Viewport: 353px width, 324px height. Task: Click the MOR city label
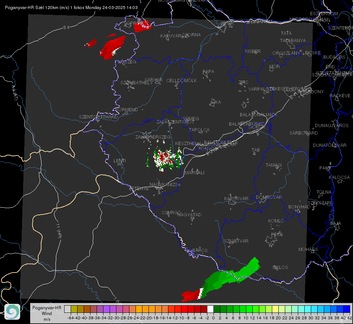275,66
